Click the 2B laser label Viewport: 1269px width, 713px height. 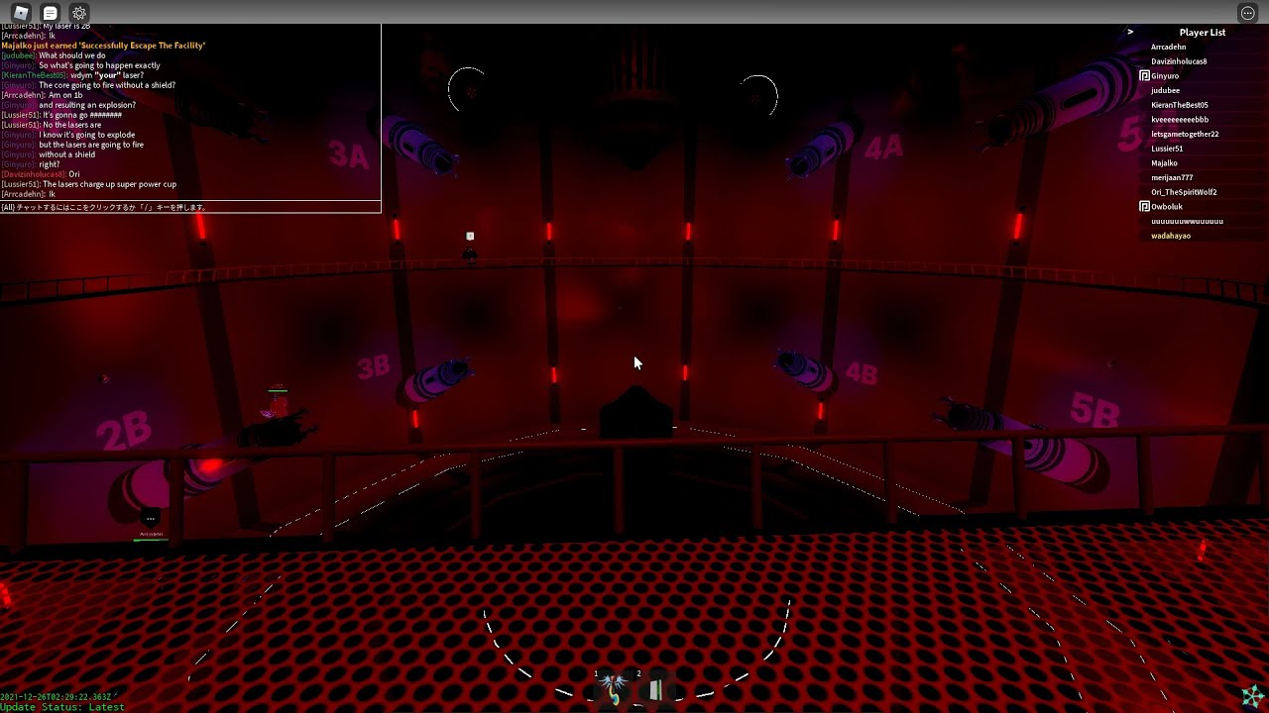click(x=125, y=432)
